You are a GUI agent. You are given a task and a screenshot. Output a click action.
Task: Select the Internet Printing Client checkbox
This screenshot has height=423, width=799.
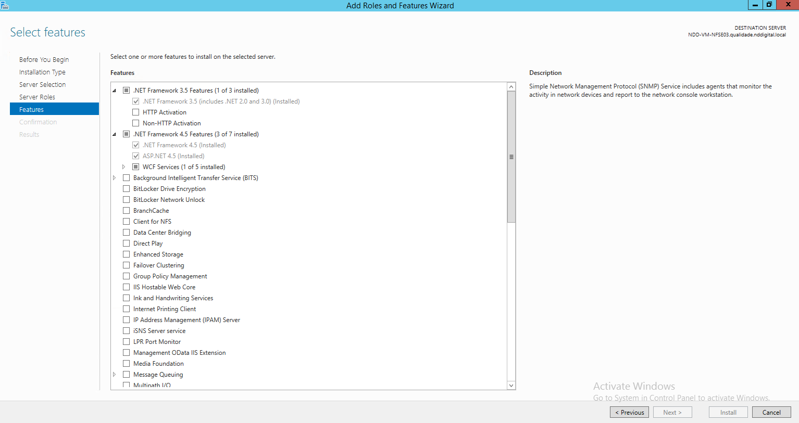pos(126,309)
